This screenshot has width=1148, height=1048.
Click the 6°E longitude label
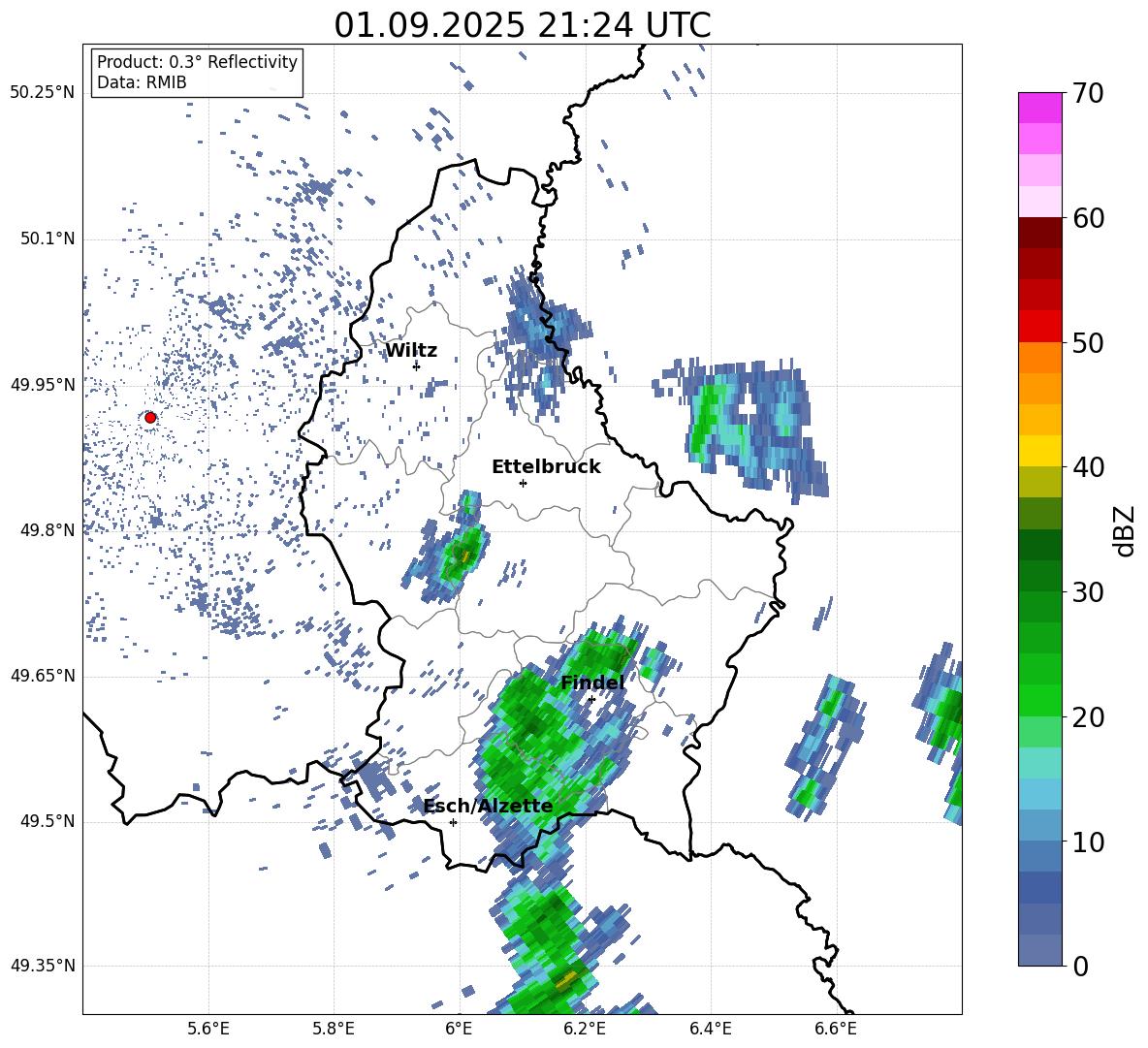[459, 1029]
